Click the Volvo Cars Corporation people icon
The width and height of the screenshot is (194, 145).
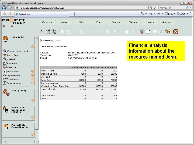pyautogui.click(x=6, y=110)
